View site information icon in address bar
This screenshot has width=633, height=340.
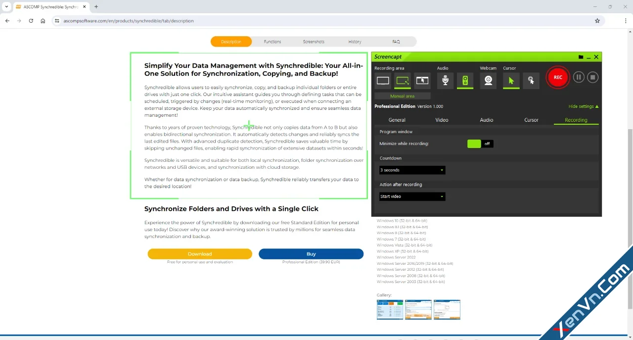tap(57, 21)
